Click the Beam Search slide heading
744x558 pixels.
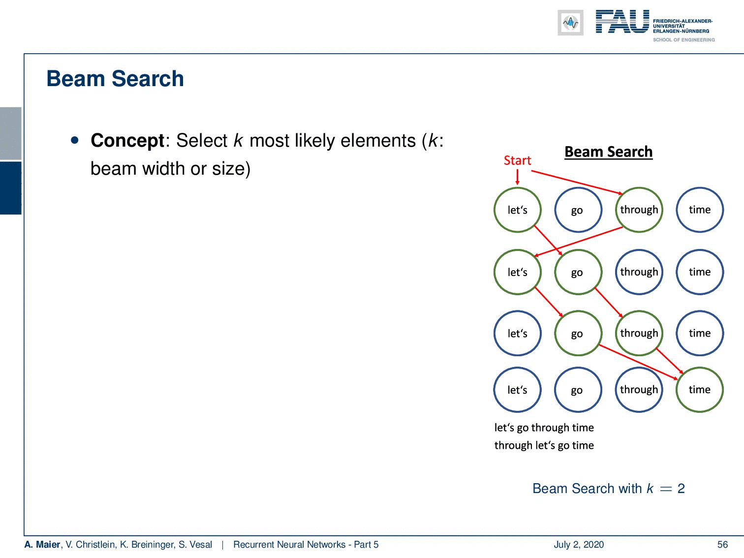pos(115,79)
